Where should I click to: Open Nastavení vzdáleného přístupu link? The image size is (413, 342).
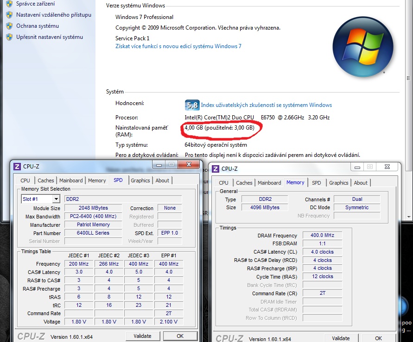[x=54, y=15]
